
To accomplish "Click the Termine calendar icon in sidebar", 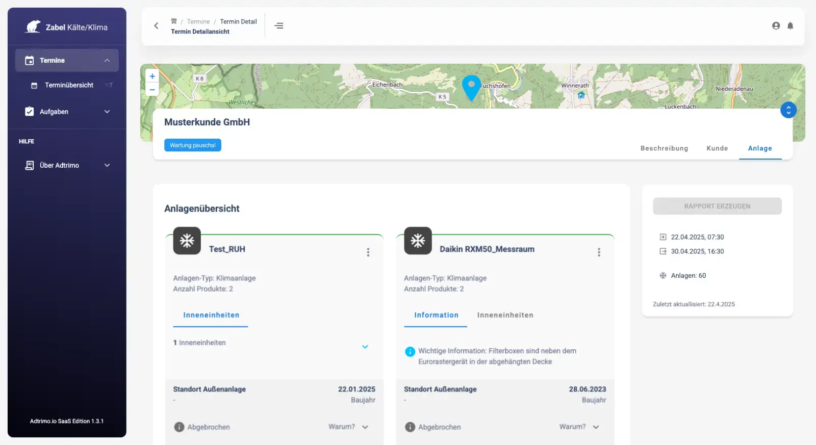I will click(30, 60).
